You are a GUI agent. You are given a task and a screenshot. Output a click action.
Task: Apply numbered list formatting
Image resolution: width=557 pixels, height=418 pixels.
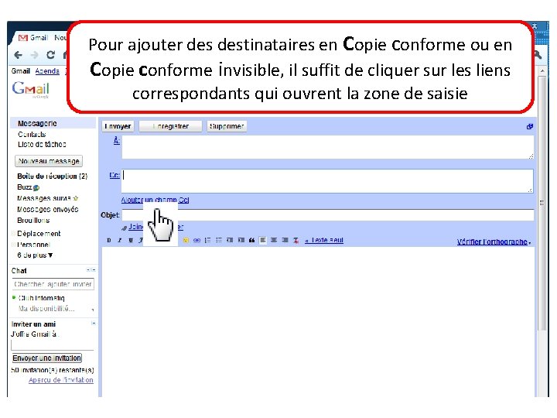[208, 240]
